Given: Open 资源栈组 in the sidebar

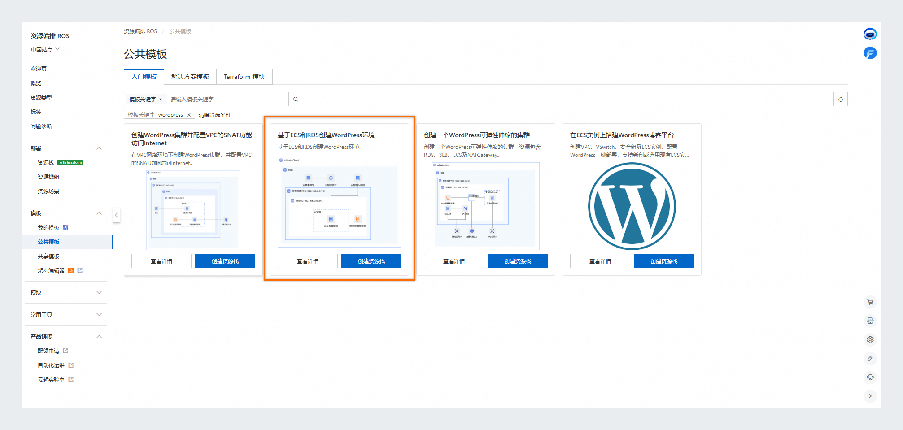Looking at the screenshot, I should pos(48,177).
